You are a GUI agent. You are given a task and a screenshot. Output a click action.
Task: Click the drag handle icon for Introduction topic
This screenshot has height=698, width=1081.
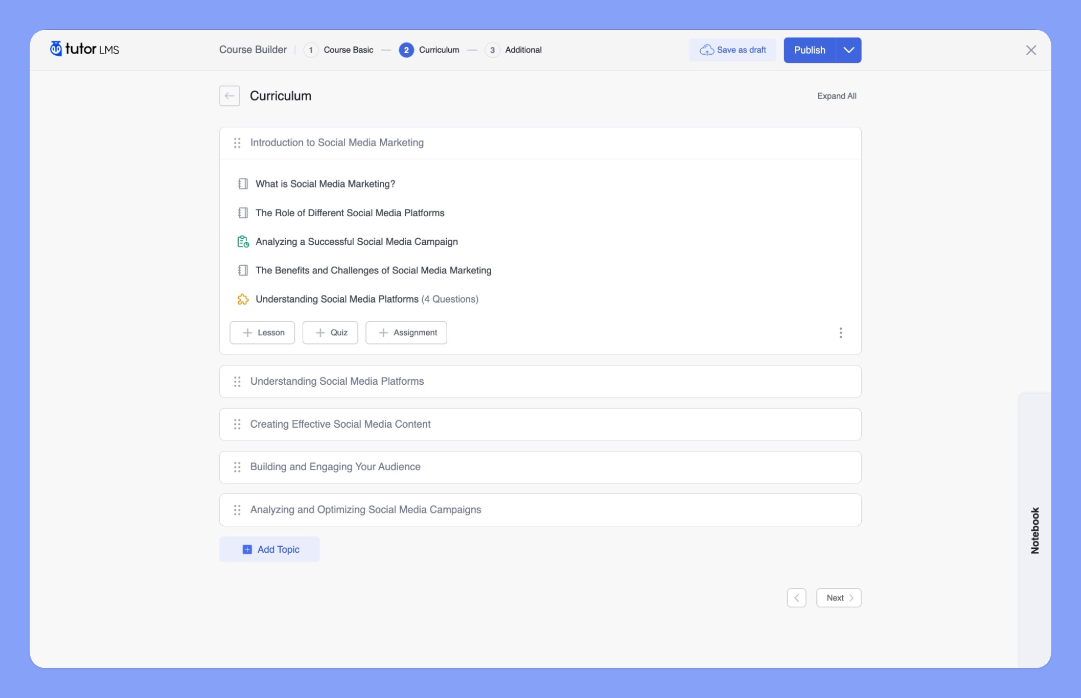point(236,143)
